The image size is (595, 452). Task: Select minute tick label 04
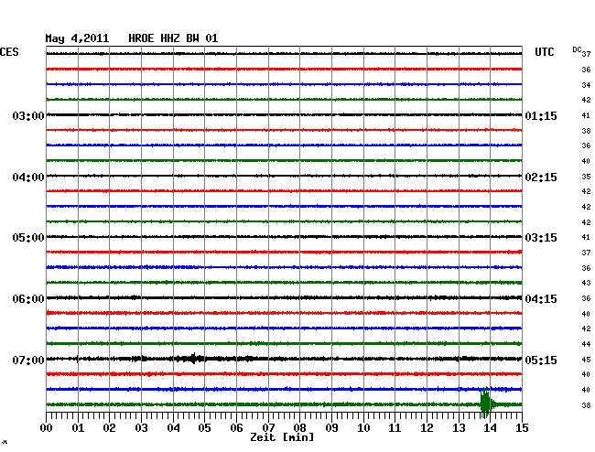tap(173, 428)
